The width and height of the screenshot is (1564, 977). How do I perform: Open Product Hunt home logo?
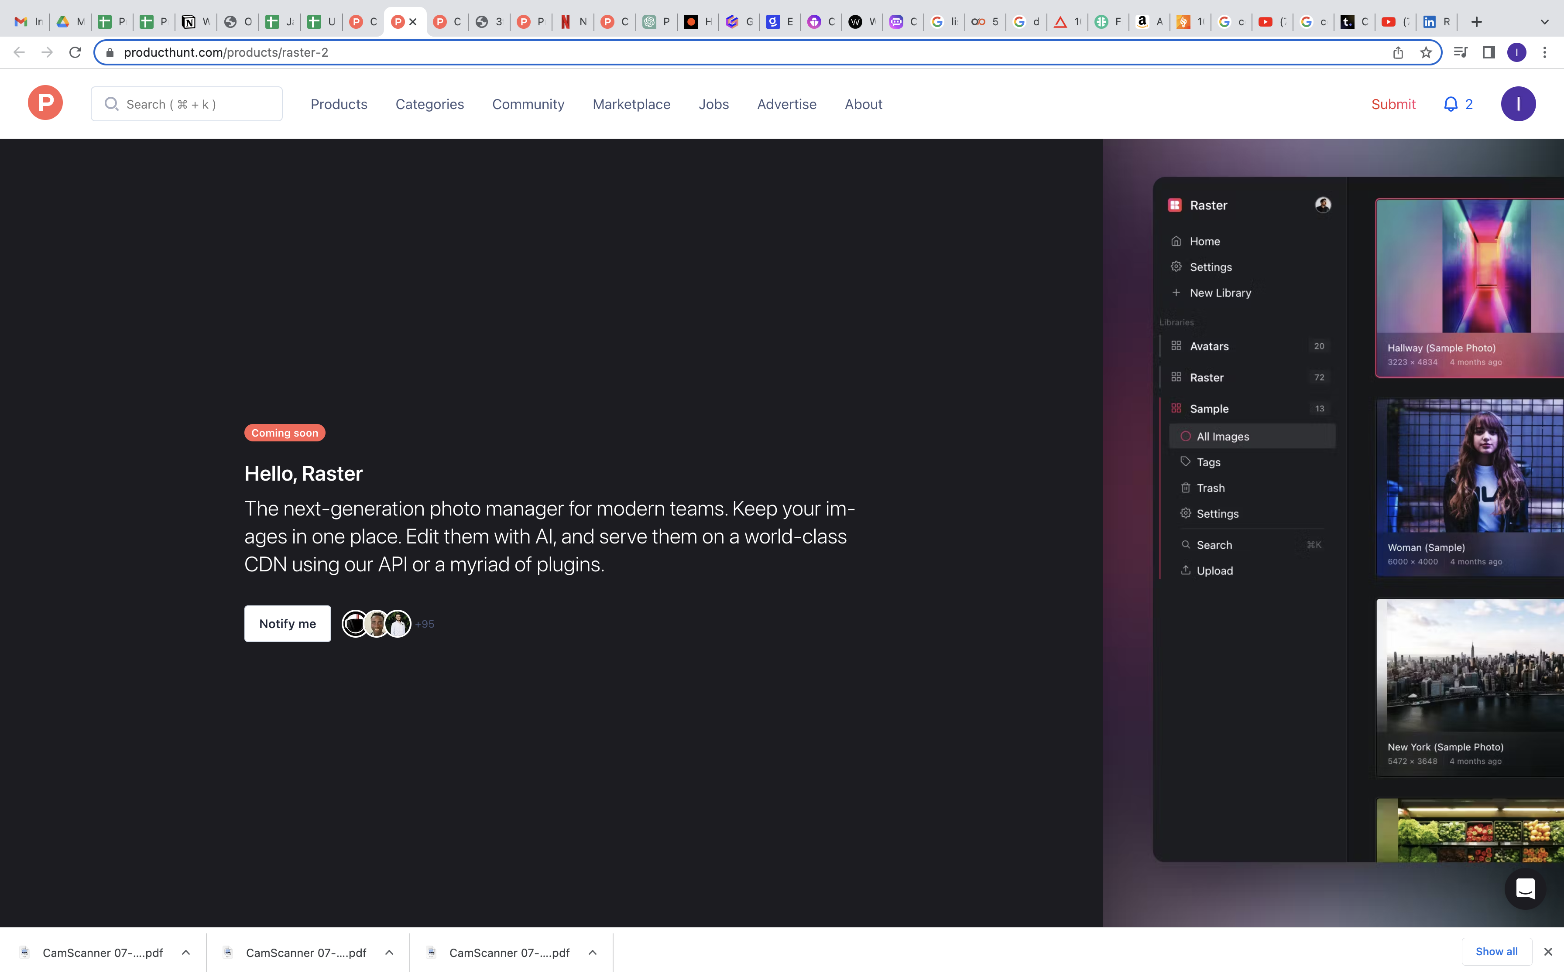coord(45,103)
